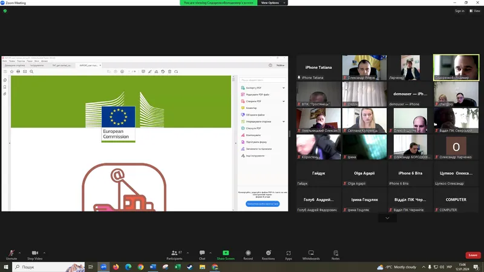The width and height of the screenshot is (484, 272).
Task: Open page thumbnails icon in Acrobat left sidebar
Action: click(5, 80)
